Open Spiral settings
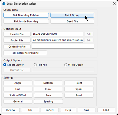 (79, 89)
